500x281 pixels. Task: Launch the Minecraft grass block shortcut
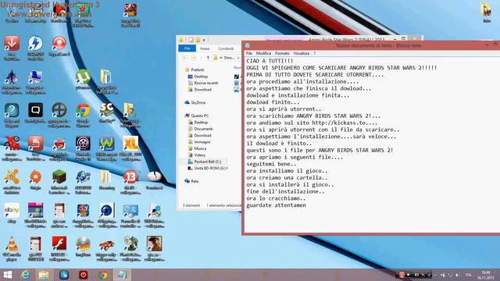click(x=59, y=182)
